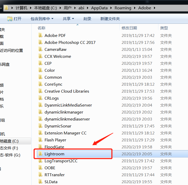The height and width of the screenshot is (185, 188).
Task: Expand the arrow after AppData in the path
Action: tap(111, 8)
